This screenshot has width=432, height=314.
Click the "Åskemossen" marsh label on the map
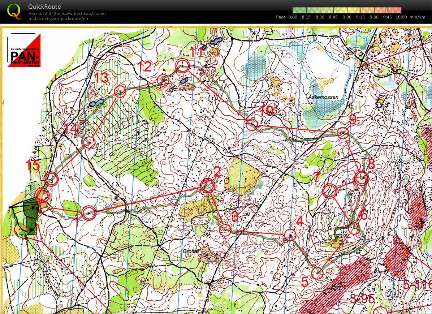coord(323,97)
